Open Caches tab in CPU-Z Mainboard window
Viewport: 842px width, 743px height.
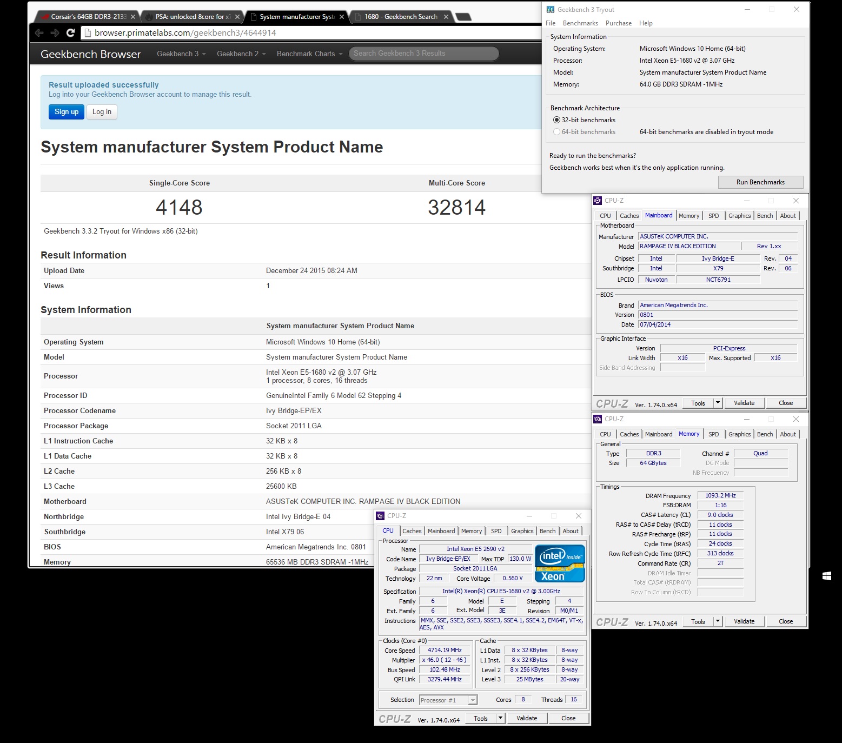[629, 216]
